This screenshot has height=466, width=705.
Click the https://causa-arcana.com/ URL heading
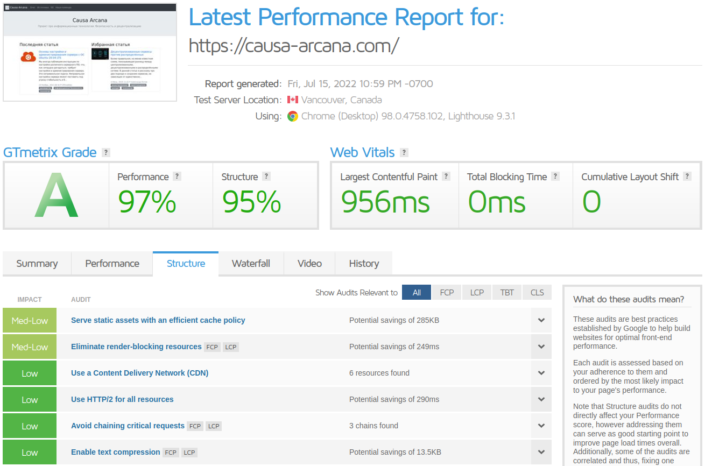[x=294, y=46]
